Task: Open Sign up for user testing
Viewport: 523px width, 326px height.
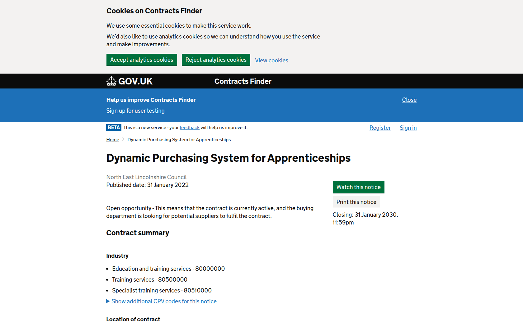Action: (135, 111)
